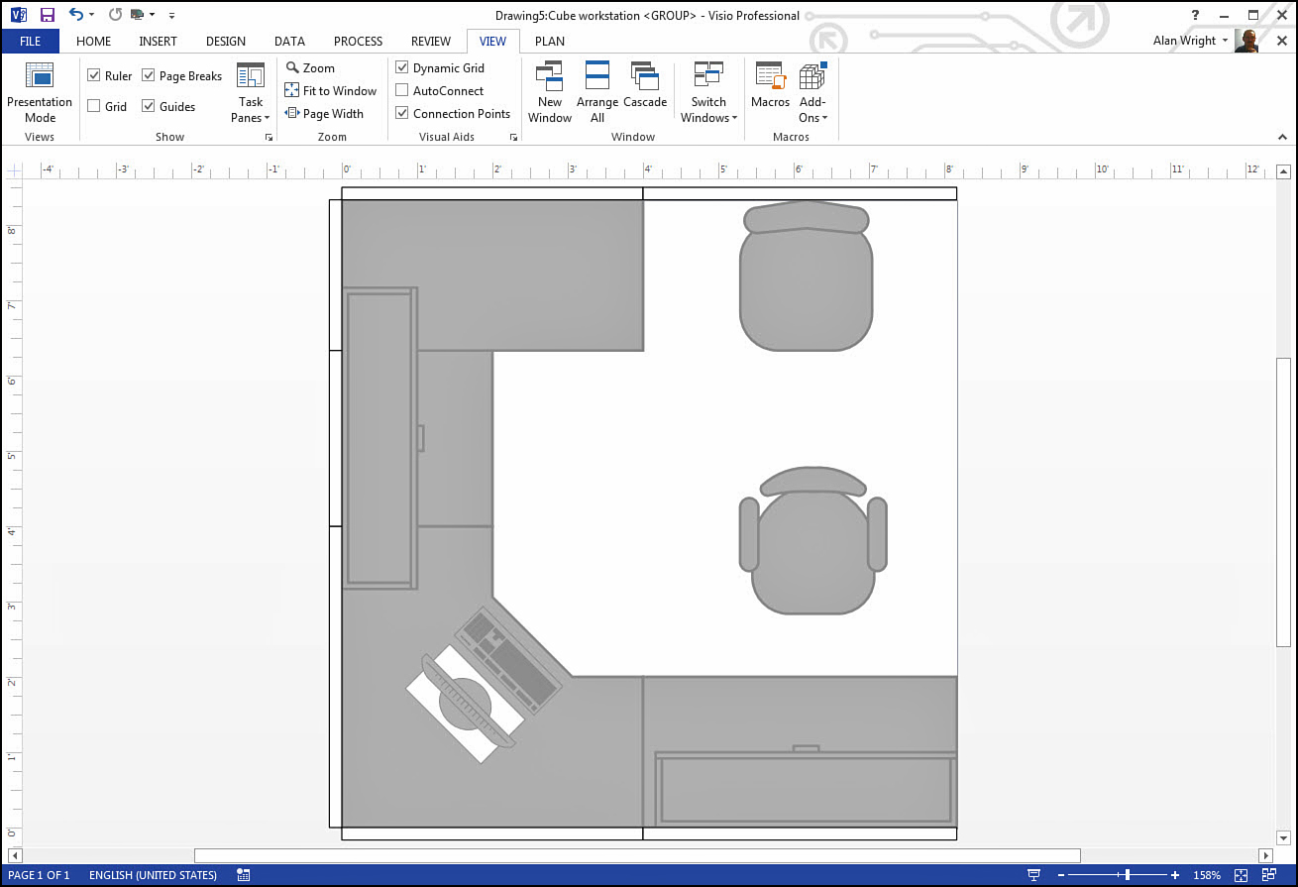The height and width of the screenshot is (887, 1298).
Task: Toggle the Guides checkbox
Action: pyautogui.click(x=148, y=106)
